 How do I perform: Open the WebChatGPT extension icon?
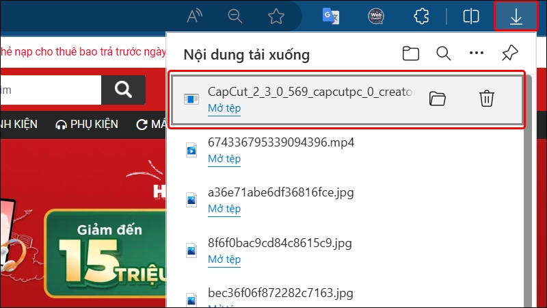pyautogui.click(x=375, y=16)
